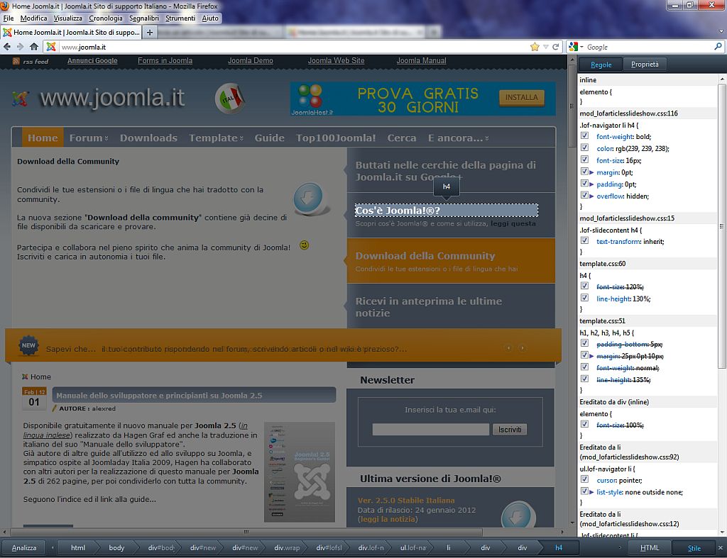727x558 pixels.
Task: Close the inspector bar with X
Action: tap(720, 548)
